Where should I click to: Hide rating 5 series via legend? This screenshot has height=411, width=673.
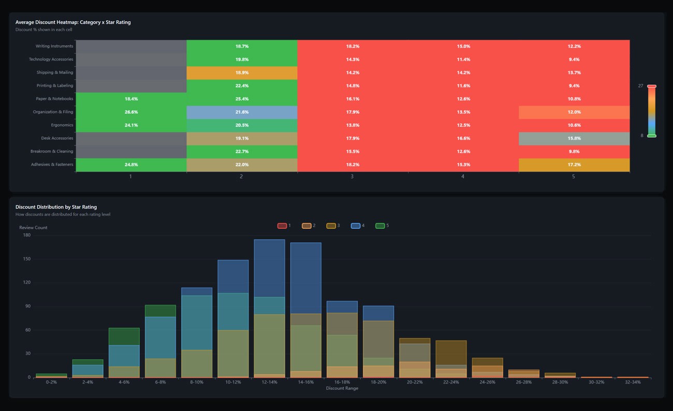click(x=382, y=226)
